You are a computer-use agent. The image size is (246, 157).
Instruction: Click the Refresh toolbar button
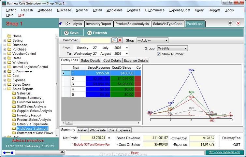[97, 33]
